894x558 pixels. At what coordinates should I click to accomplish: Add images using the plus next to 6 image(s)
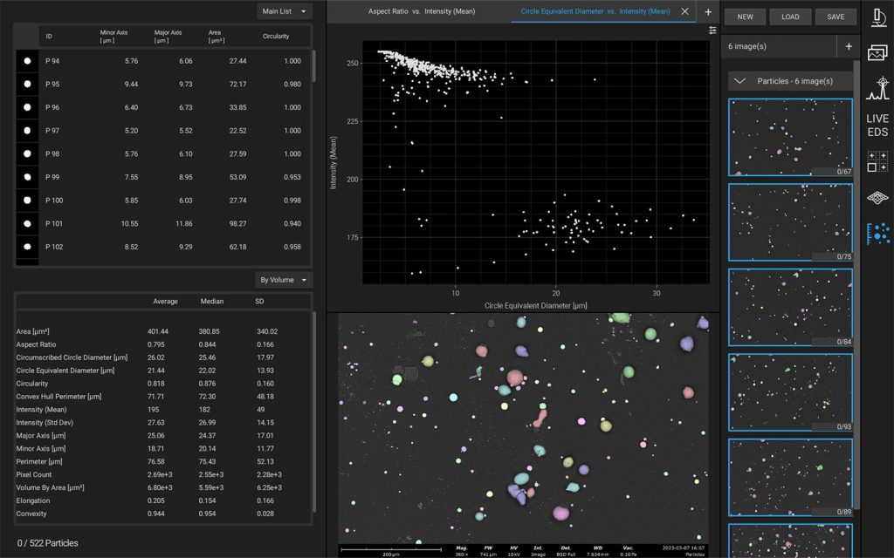848,46
